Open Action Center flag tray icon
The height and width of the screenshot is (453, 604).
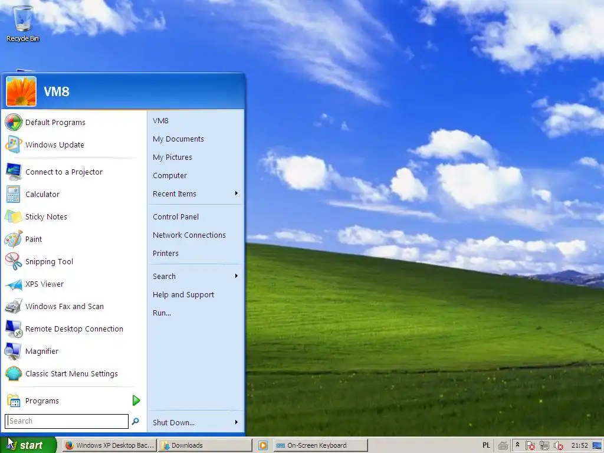[x=530, y=446]
